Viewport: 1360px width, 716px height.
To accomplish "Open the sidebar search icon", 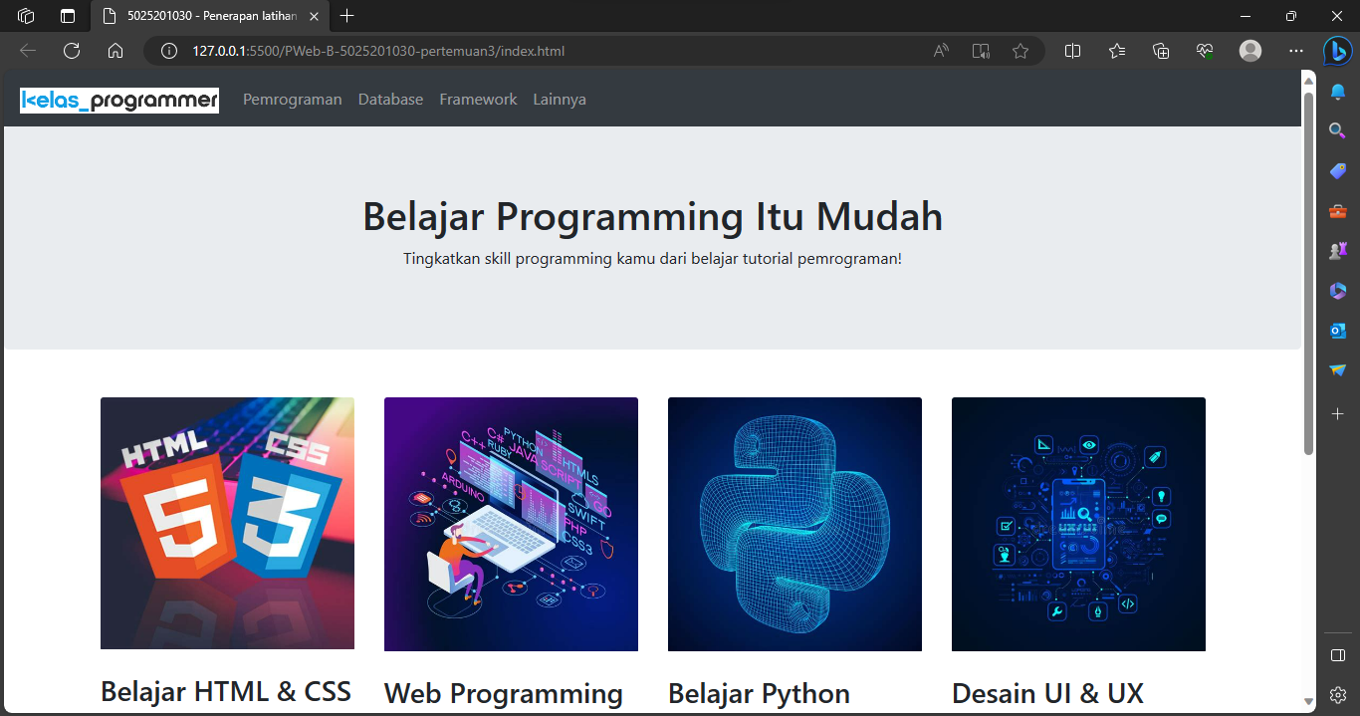I will coord(1338,130).
